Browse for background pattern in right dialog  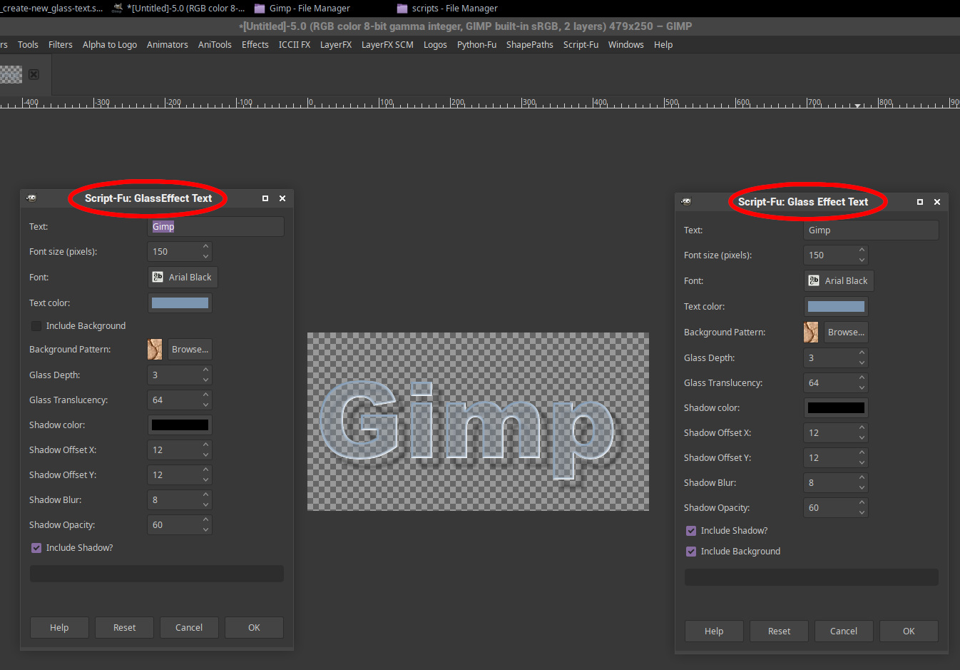click(x=846, y=333)
